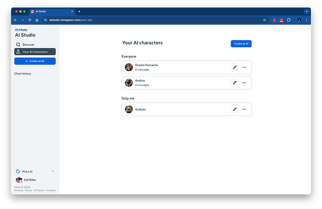The height and width of the screenshot is (209, 322).
Task: Click the Stache Forcache avatar
Action: tap(129, 67)
